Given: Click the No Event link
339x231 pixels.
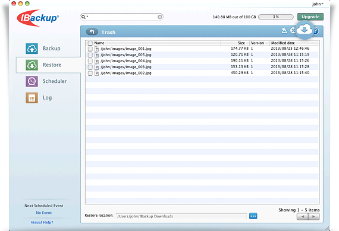Looking at the screenshot, I should [x=43, y=213].
